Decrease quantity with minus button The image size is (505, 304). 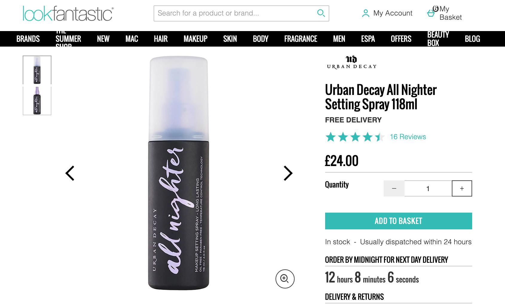394,188
